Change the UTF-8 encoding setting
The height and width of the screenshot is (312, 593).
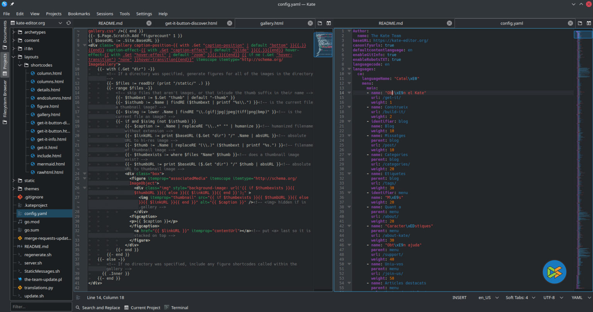tap(549, 297)
